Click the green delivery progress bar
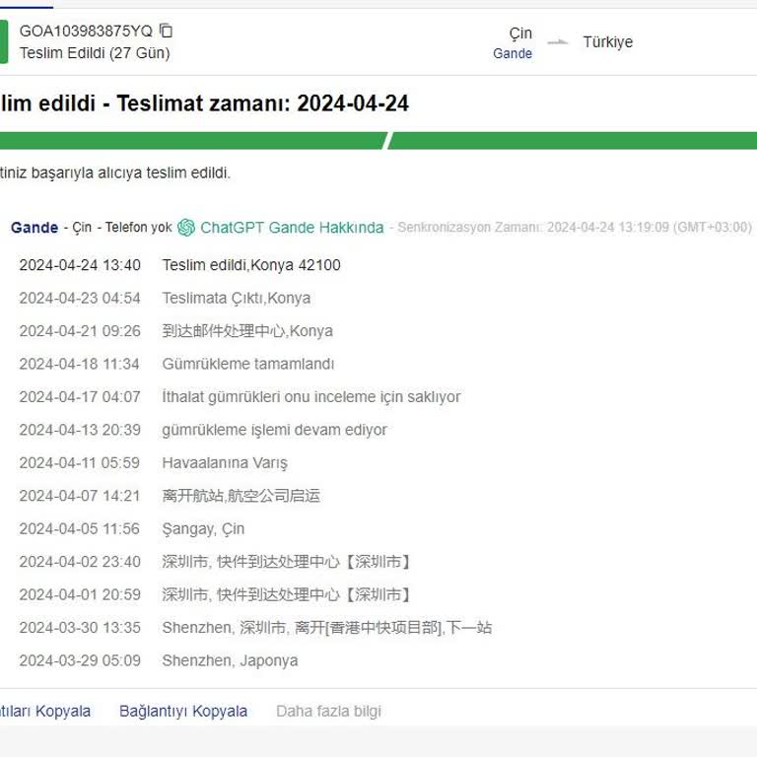 pyautogui.click(x=378, y=141)
